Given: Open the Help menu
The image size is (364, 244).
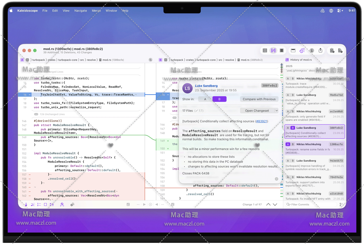Looking at the screenshot, I should point(125,11).
